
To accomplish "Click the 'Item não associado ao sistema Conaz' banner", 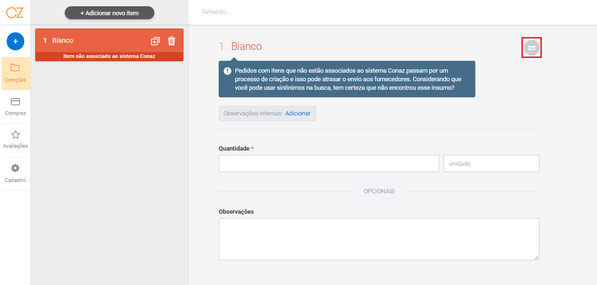I will tap(109, 57).
